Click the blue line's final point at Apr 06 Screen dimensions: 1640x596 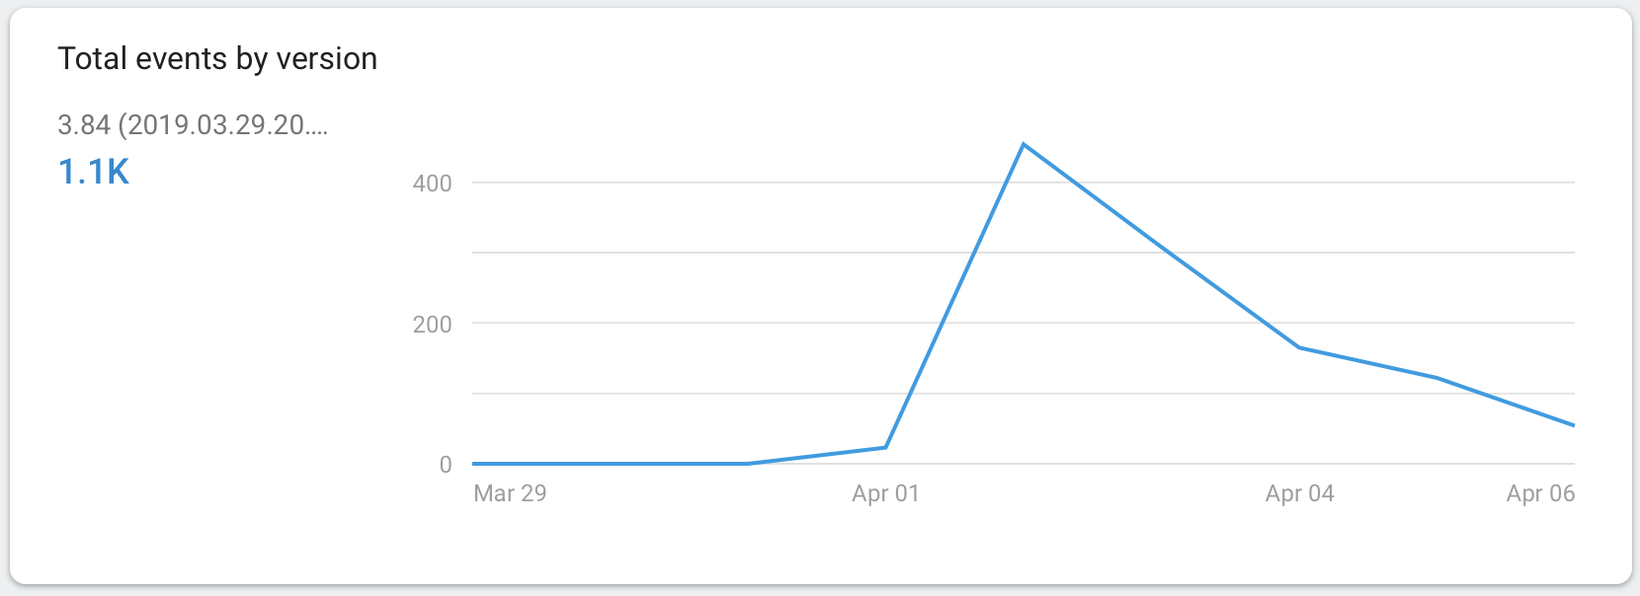click(x=1573, y=425)
